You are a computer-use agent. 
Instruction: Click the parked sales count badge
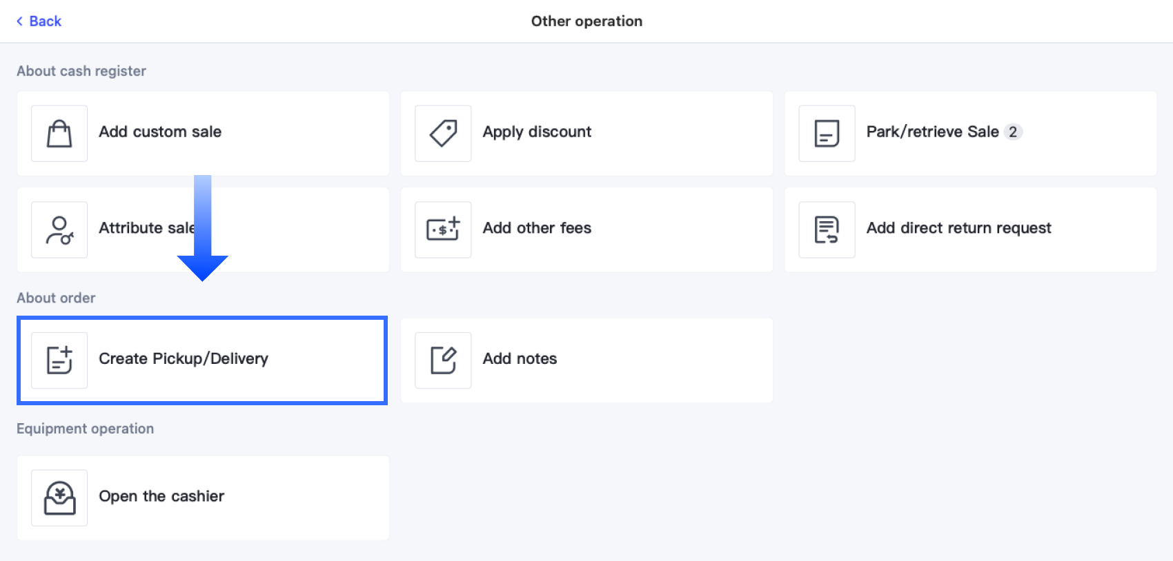point(1012,132)
